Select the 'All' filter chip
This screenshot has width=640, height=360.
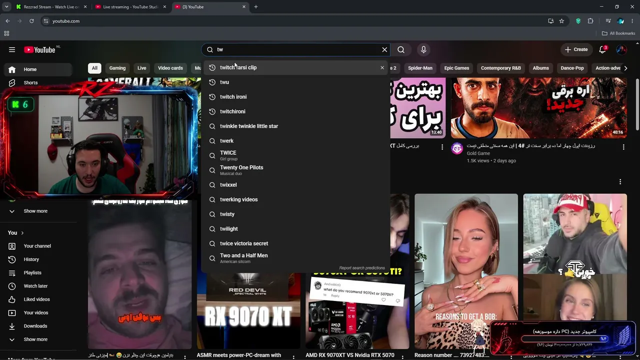click(x=94, y=68)
